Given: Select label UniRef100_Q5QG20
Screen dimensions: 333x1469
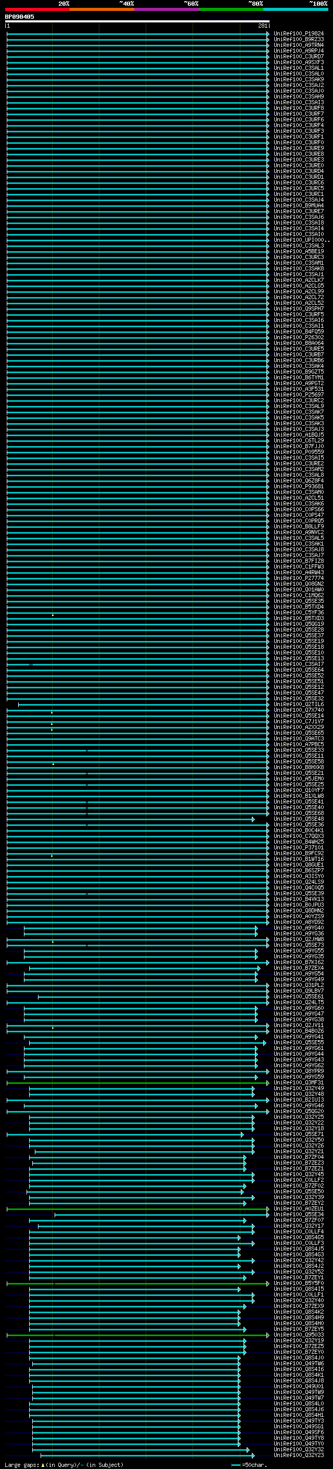Looking at the screenshot, I should 299,1111.
